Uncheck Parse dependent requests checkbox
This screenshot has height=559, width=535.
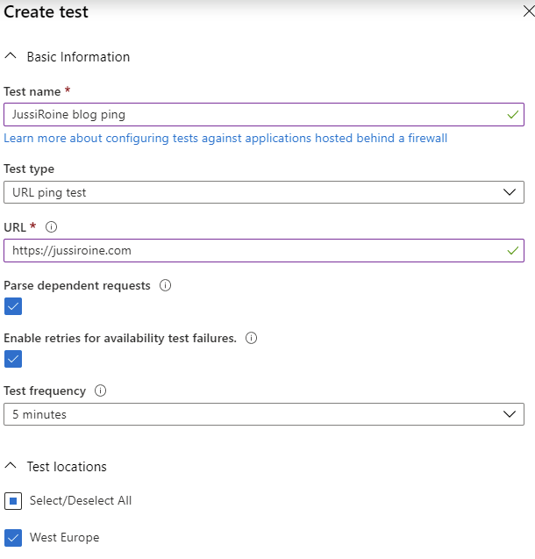pos(13,306)
